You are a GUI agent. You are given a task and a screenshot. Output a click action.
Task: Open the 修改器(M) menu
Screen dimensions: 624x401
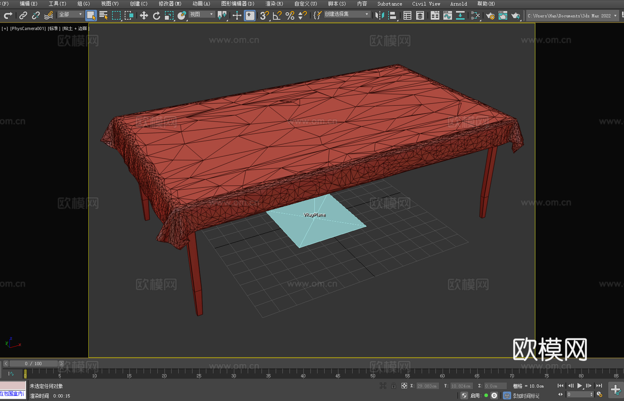170,4
